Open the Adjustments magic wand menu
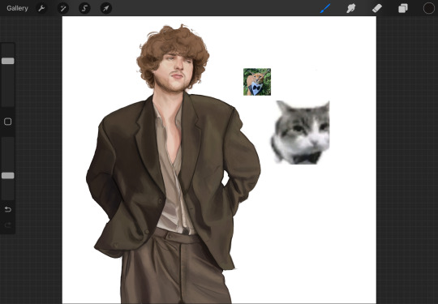Screen dimensions: 438x304 click(63, 8)
